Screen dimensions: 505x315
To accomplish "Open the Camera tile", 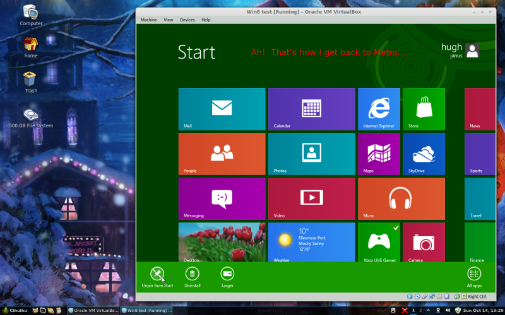I will coord(424,242).
